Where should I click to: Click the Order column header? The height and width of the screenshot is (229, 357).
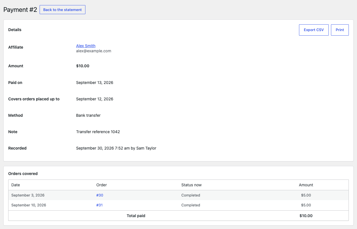click(102, 185)
